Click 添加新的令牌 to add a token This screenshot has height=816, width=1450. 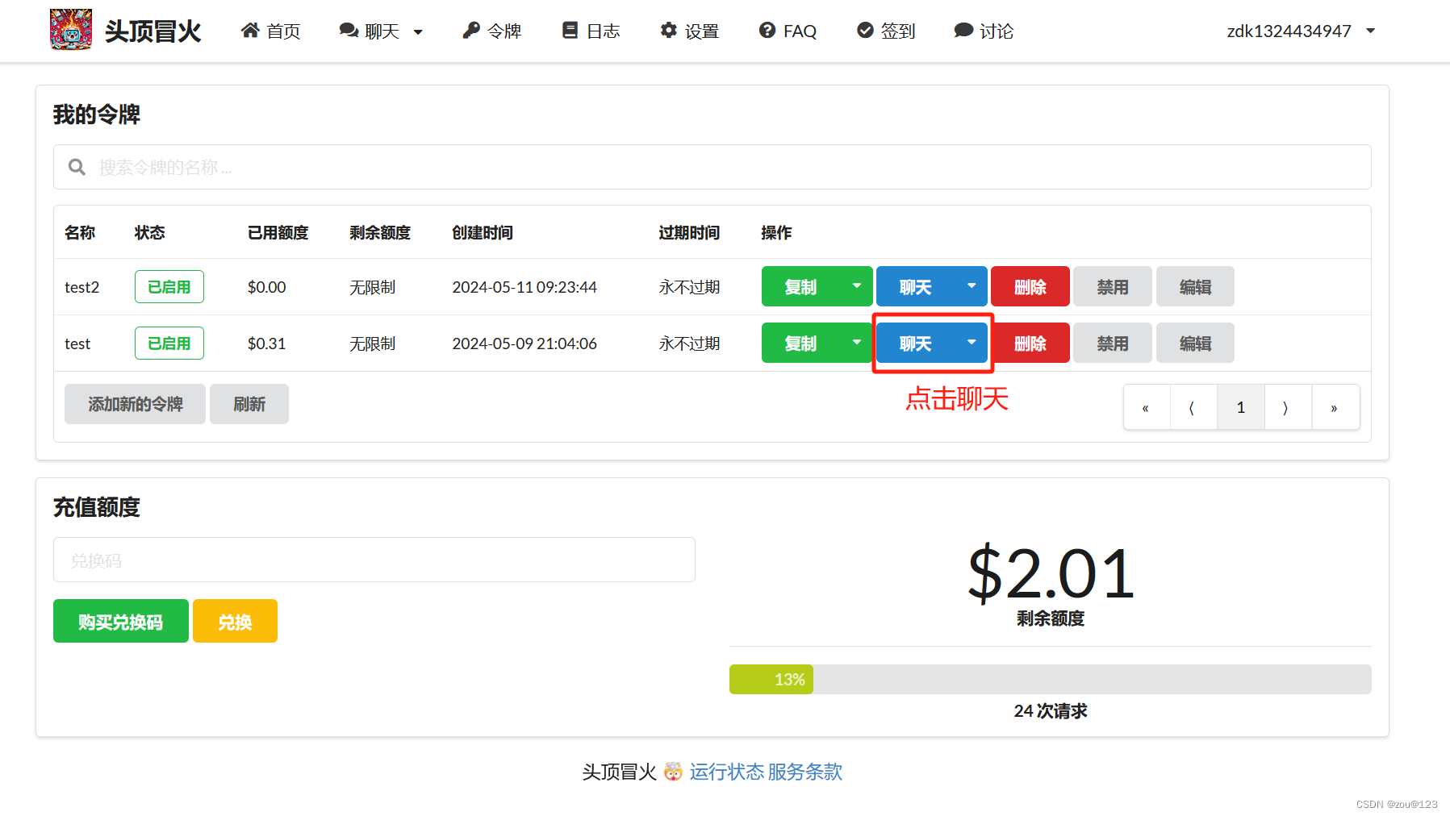coord(135,404)
